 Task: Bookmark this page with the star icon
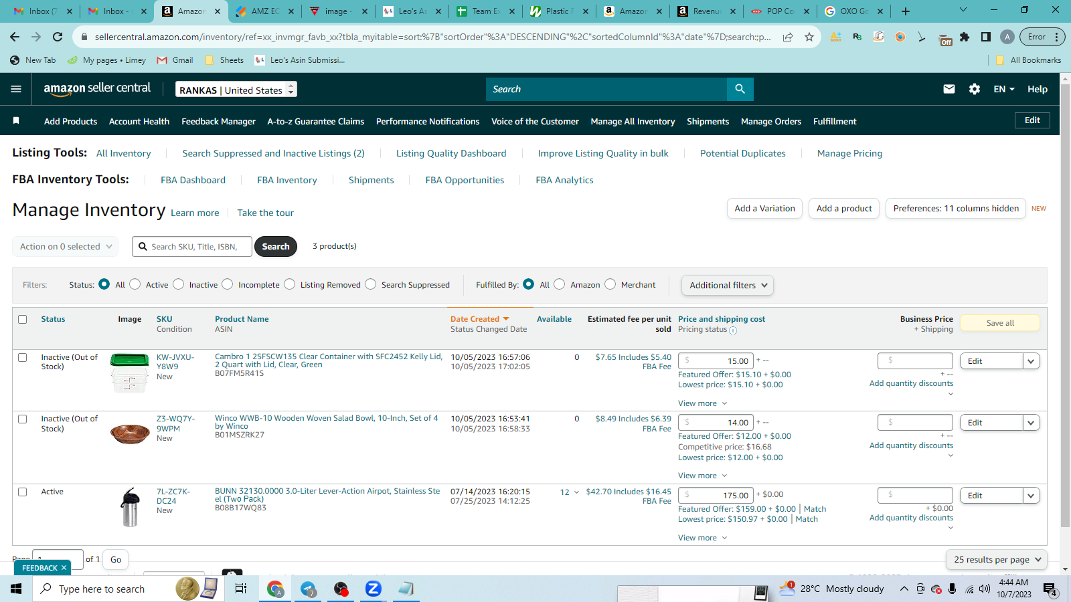(x=809, y=37)
